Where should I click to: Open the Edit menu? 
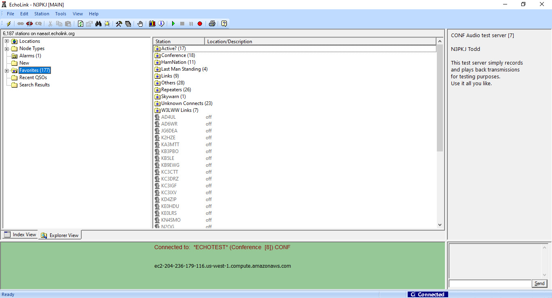24,14
